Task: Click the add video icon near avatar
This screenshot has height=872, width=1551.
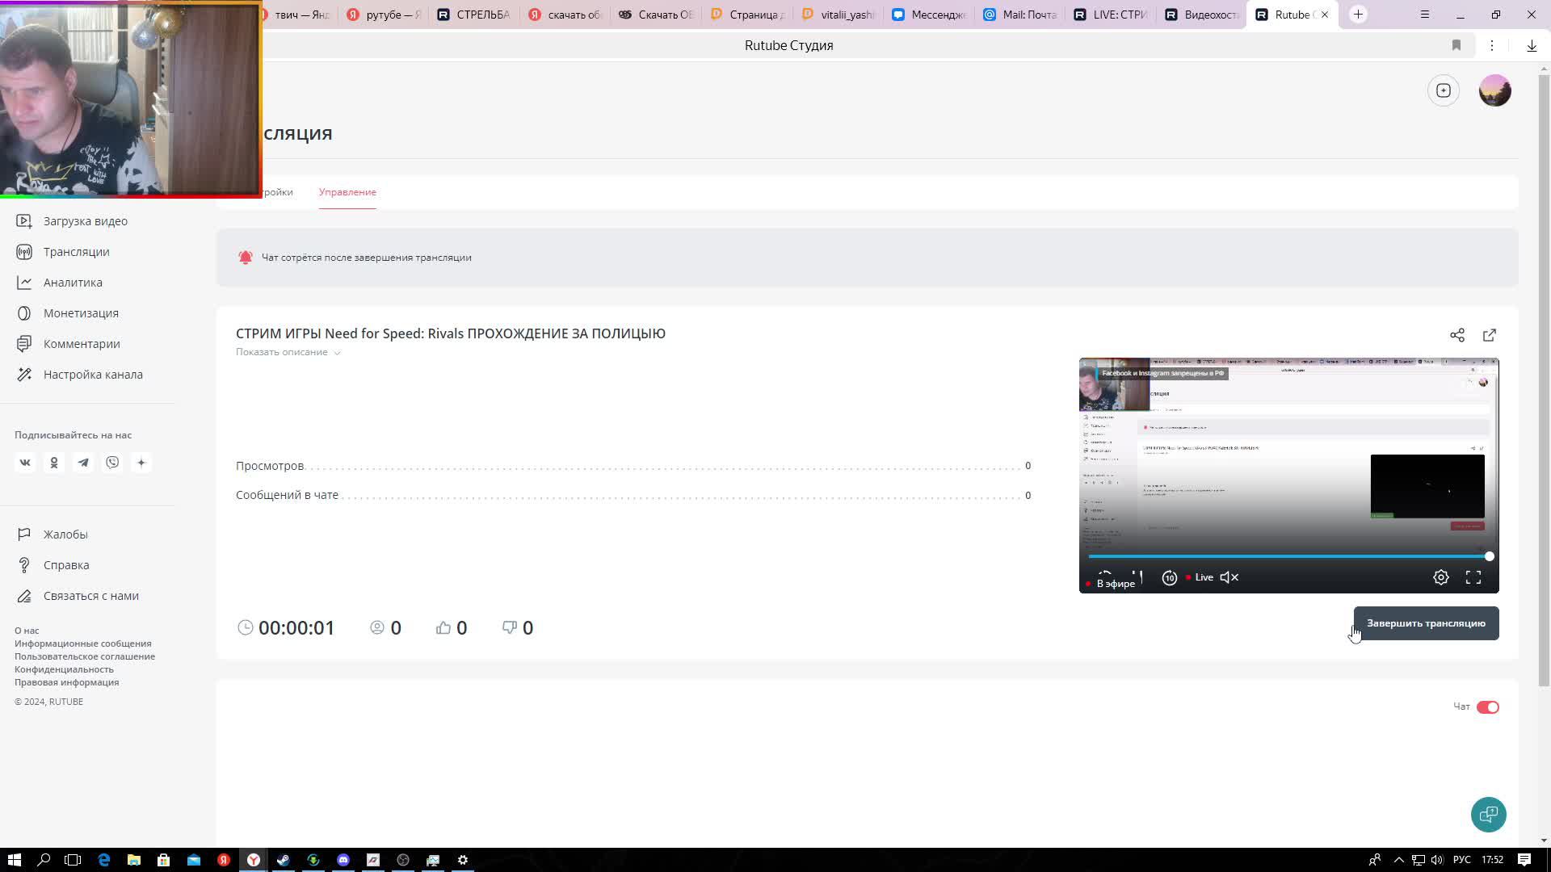Action: click(x=1444, y=90)
